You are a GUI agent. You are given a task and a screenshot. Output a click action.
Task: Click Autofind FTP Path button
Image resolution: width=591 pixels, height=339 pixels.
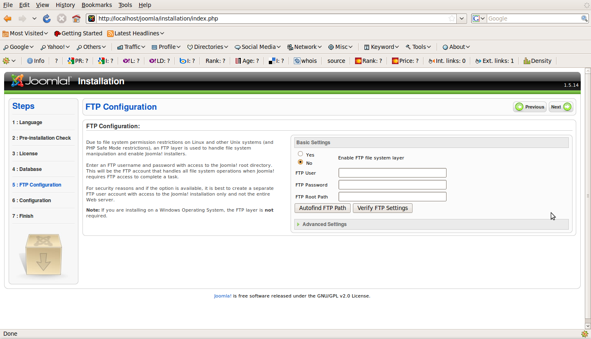(x=323, y=208)
